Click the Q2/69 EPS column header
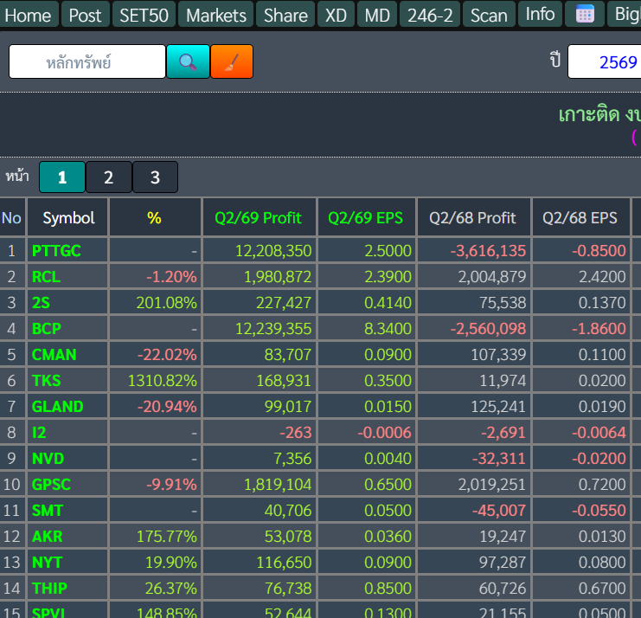The height and width of the screenshot is (618, 641). [x=366, y=217]
